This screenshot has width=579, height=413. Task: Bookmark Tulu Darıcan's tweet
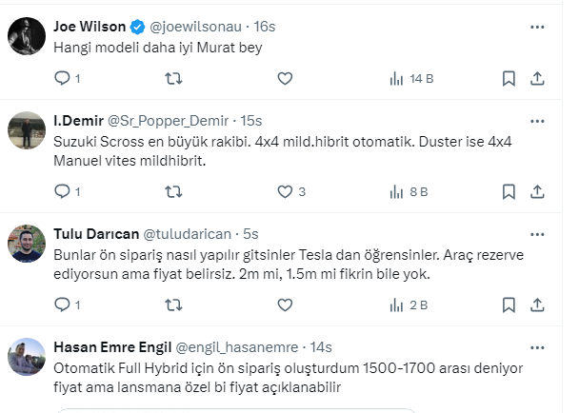pyautogui.click(x=509, y=305)
